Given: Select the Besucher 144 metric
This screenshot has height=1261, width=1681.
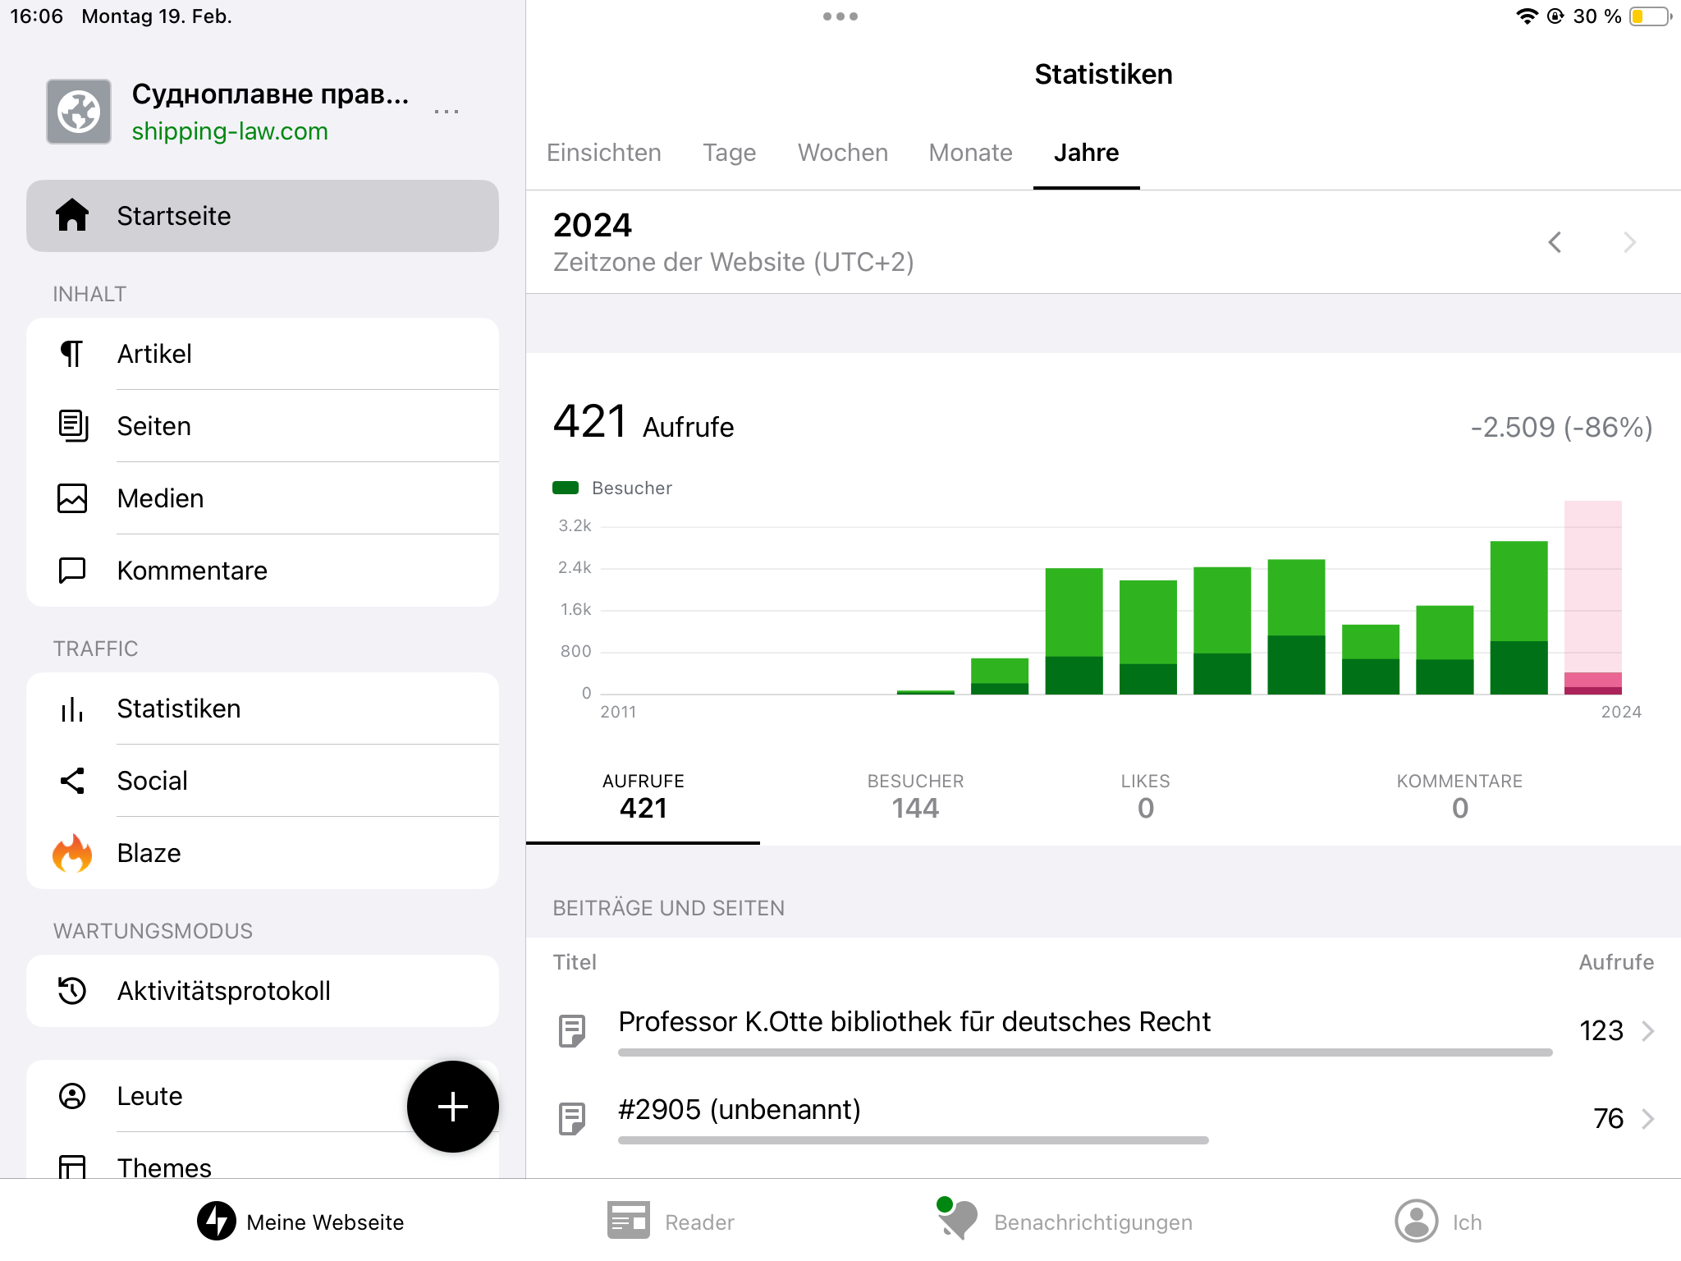Looking at the screenshot, I should 915,796.
